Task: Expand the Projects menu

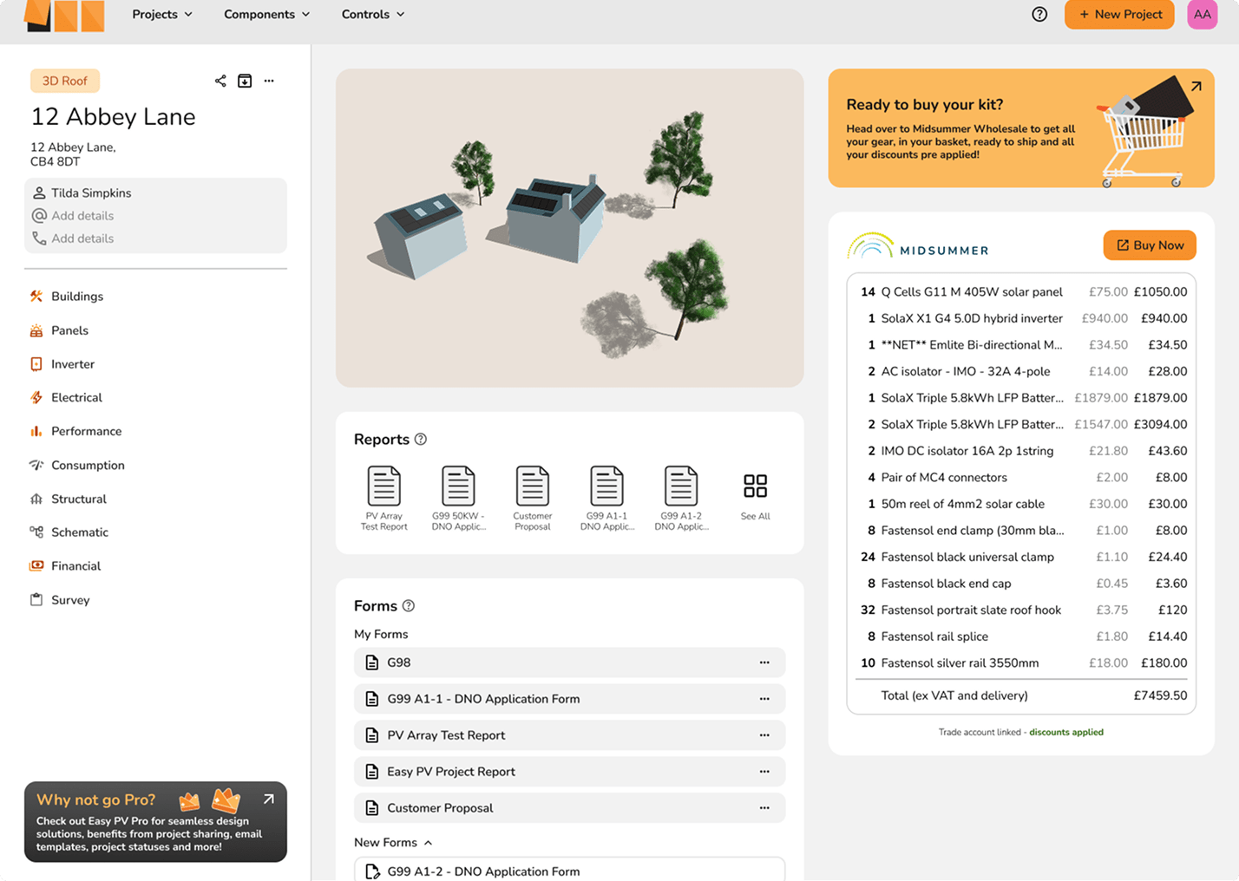Action: click(x=162, y=14)
